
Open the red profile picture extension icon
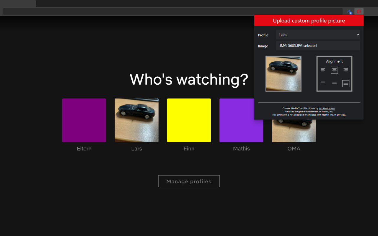tap(359, 12)
